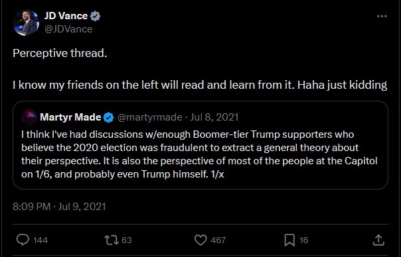Open the share upload icon
This screenshot has height=257, width=401.
378,240
